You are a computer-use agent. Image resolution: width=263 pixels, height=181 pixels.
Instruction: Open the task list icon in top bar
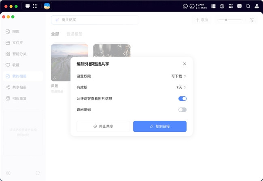[231, 6]
